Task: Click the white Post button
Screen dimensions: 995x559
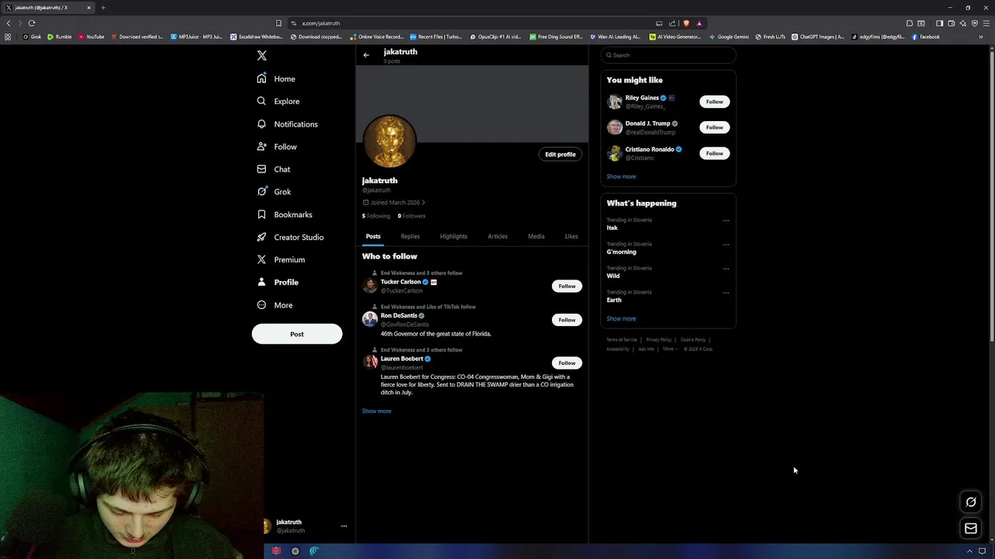Action: 297,334
